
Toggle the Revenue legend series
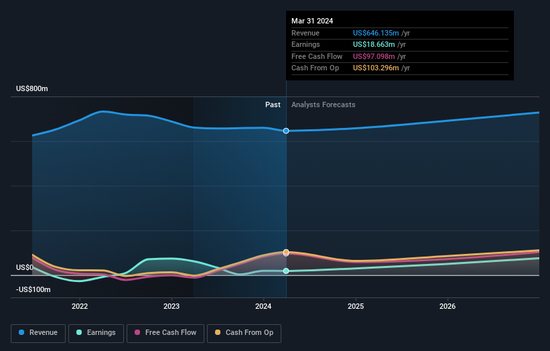click(38, 333)
